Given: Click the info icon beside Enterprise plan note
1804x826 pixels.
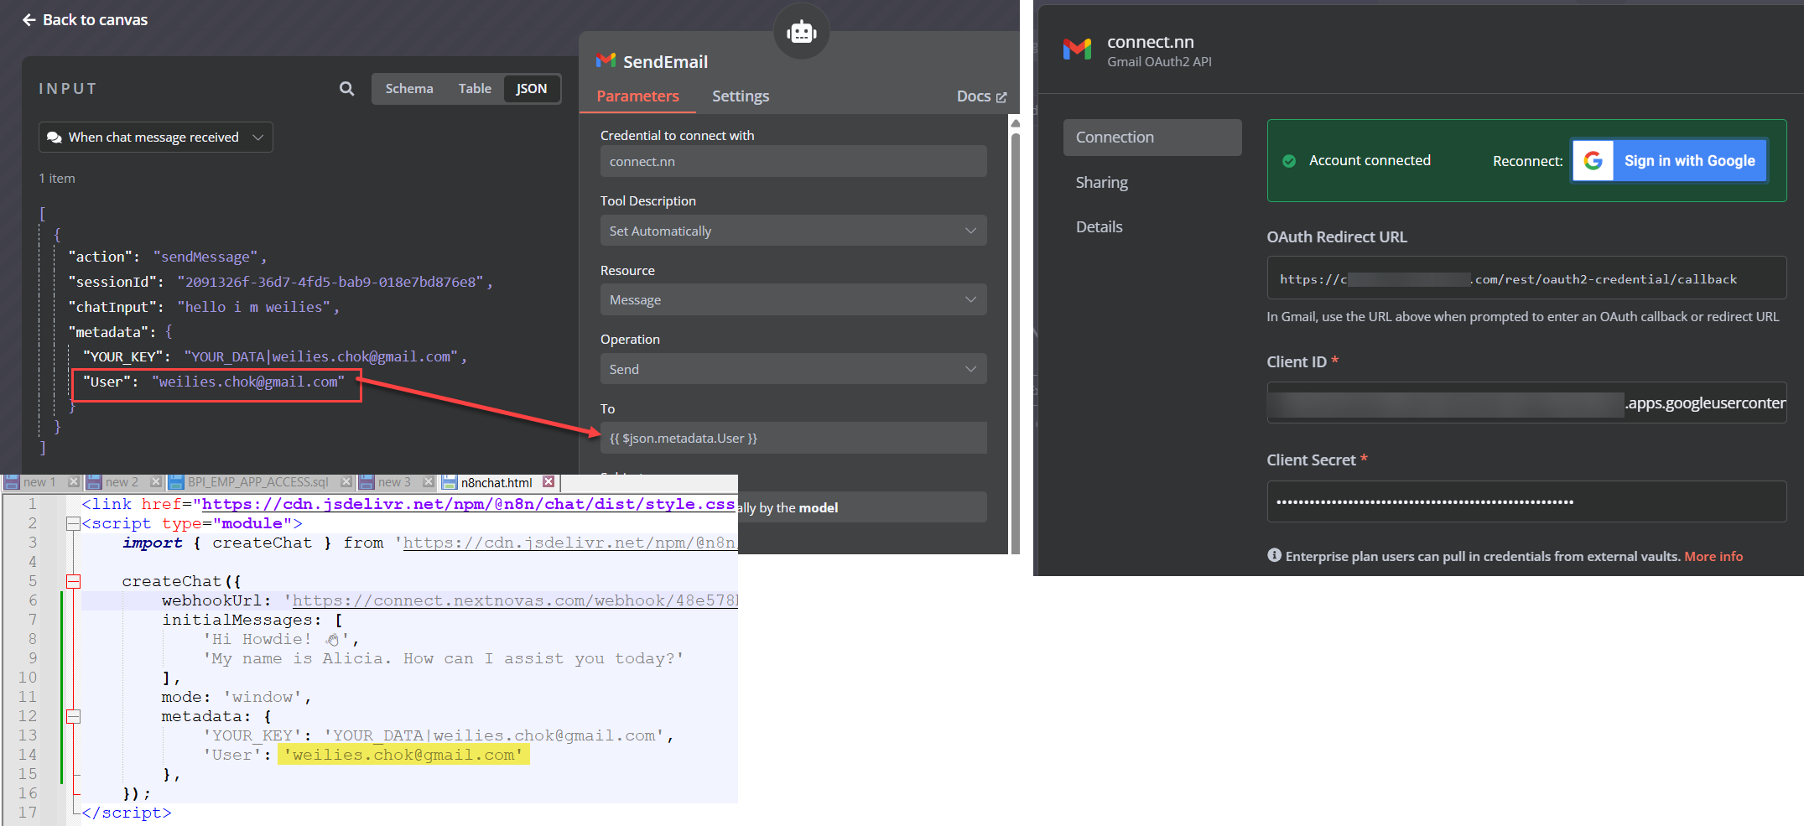Looking at the screenshot, I should [1274, 555].
